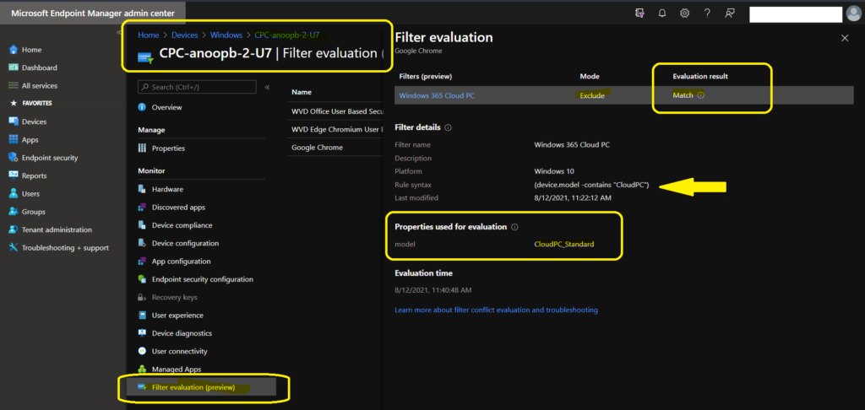Select Filter evaluation (preview) menu item
The width and height of the screenshot is (865, 410).
pos(201,387)
